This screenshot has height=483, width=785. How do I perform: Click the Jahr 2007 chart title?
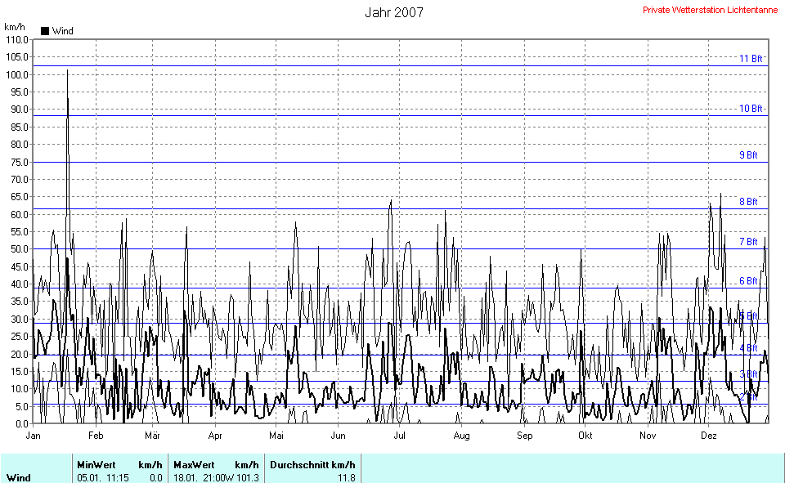(x=394, y=13)
